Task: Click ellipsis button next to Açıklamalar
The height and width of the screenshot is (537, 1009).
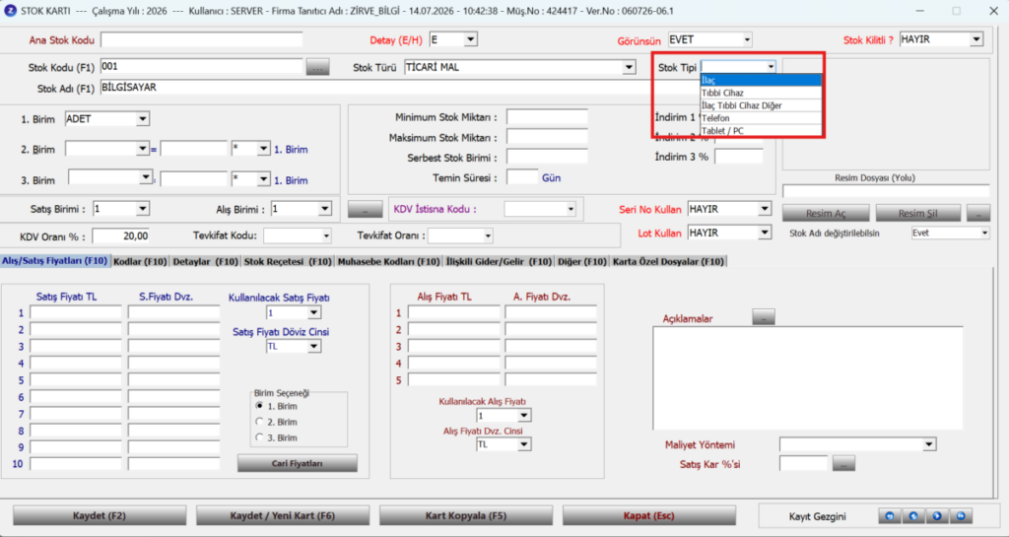Action: (764, 317)
